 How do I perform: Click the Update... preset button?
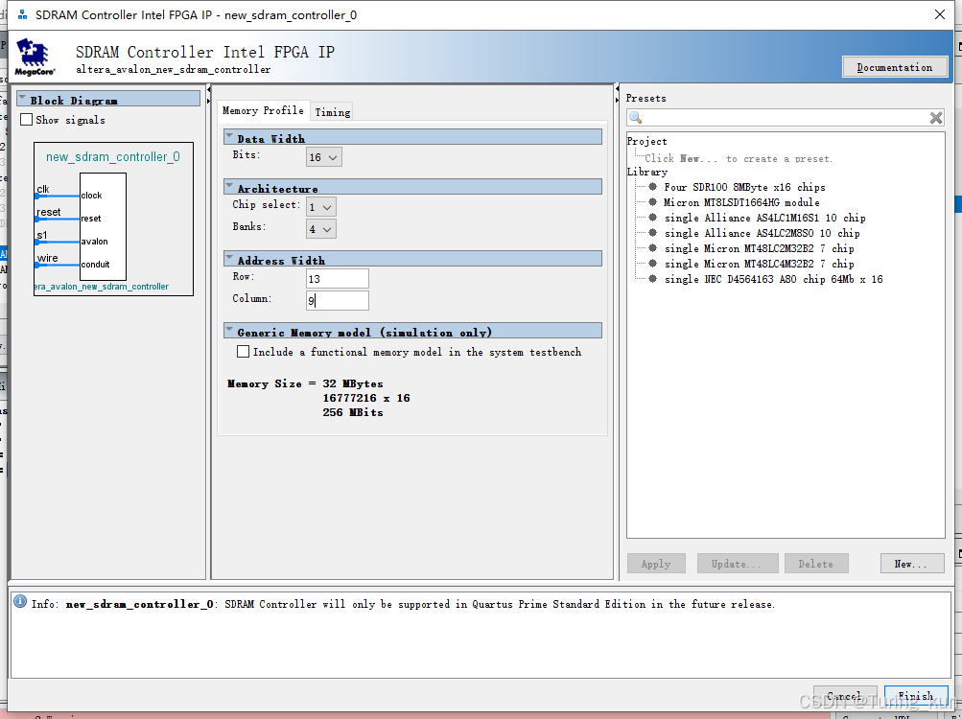coord(737,563)
